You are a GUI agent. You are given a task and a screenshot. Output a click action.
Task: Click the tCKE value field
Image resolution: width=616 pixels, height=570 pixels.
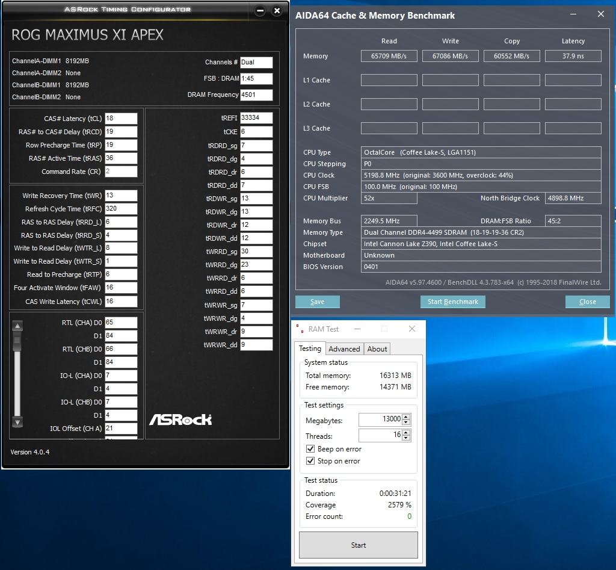coord(256,132)
